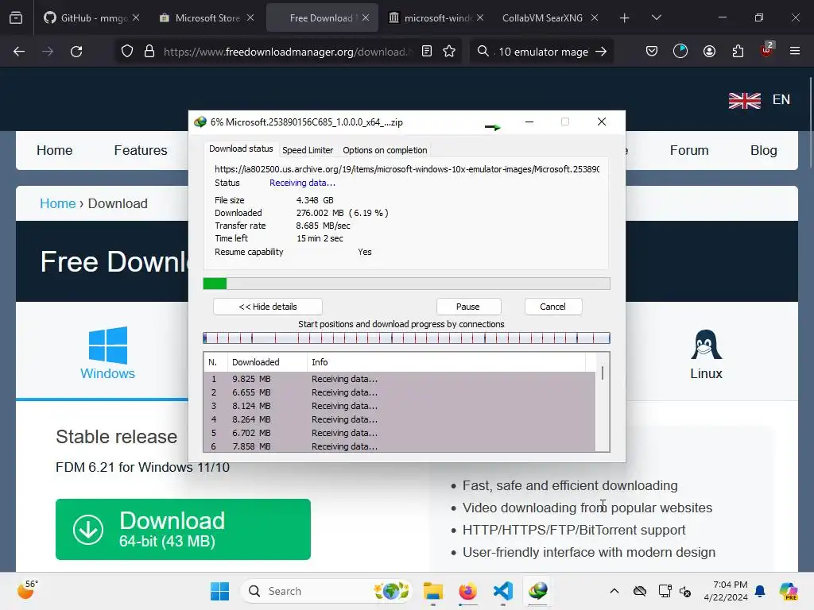
Task: List all tabs dropdown arrow
Action: click(x=656, y=18)
